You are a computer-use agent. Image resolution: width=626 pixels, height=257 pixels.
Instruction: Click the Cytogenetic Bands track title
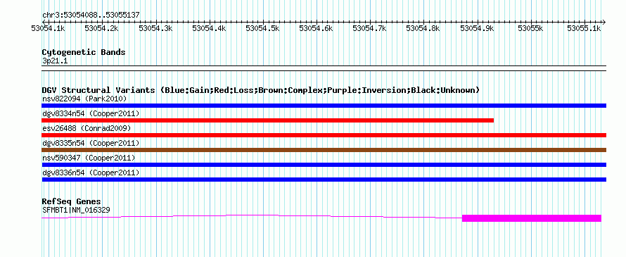pos(84,52)
